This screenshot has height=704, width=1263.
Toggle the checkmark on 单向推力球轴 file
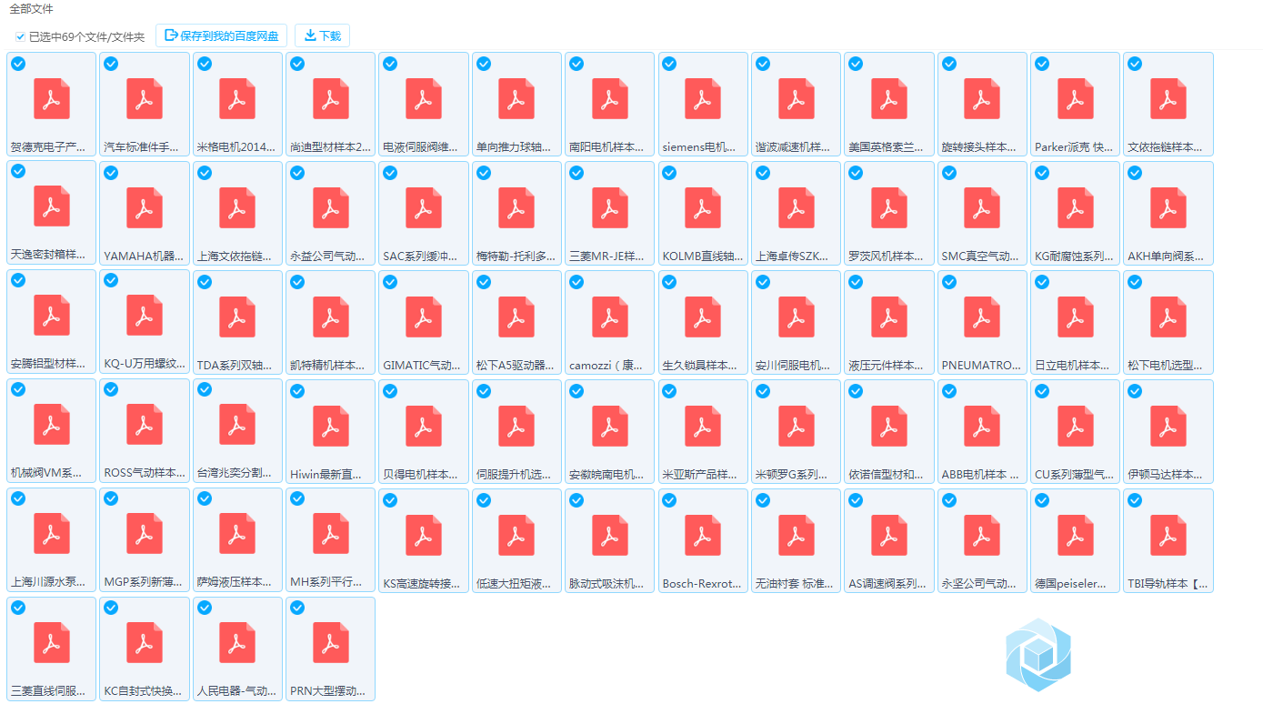point(484,64)
